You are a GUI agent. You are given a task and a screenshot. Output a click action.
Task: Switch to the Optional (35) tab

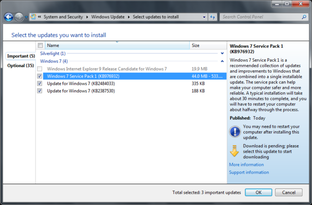pyautogui.click(x=20, y=66)
